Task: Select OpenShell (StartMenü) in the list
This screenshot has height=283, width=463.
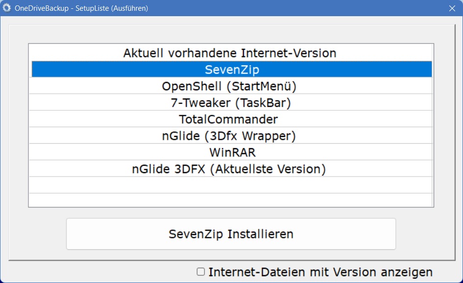Action: [231, 86]
